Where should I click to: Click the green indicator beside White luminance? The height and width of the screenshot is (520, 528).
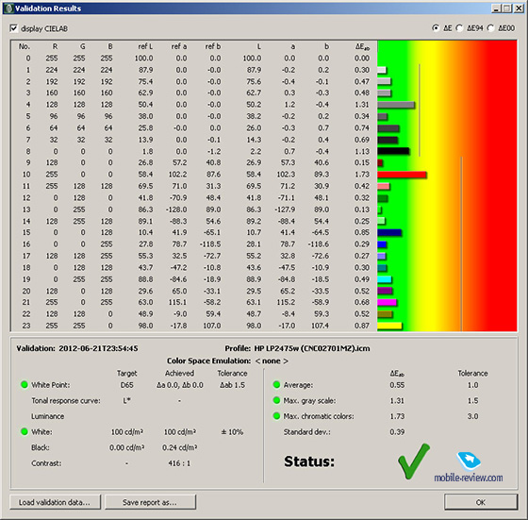pyautogui.click(x=25, y=431)
